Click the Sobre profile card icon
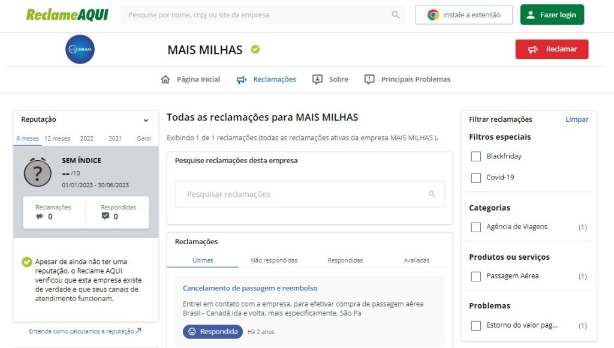Viewport: 614px width, 348px height. (318, 79)
